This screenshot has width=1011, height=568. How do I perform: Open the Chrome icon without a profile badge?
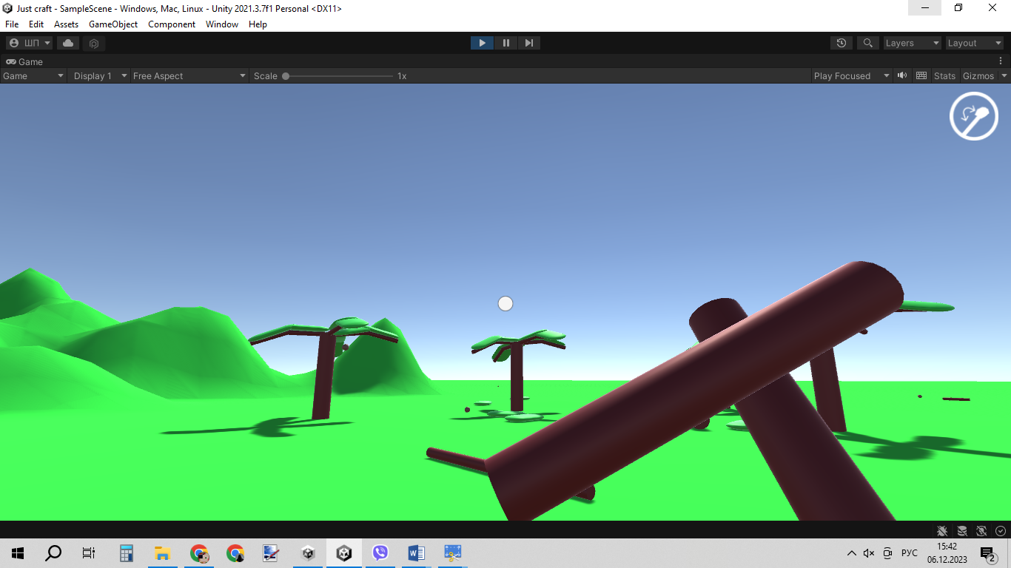235,553
